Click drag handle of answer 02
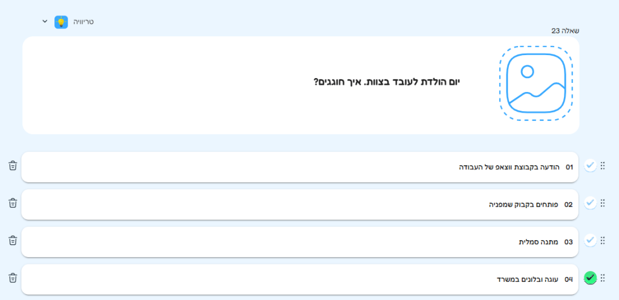 coord(603,203)
